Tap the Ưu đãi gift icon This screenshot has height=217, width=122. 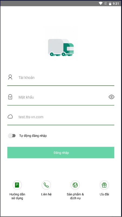pos(104,185)
